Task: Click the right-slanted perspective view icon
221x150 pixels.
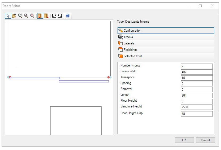Action: point(60,16)
